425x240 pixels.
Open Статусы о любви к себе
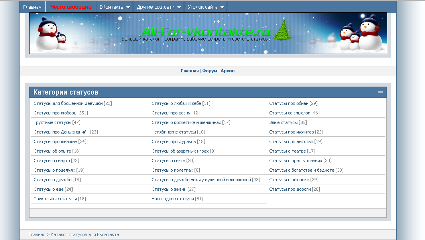pyautogui.click(x=176, y=103)
